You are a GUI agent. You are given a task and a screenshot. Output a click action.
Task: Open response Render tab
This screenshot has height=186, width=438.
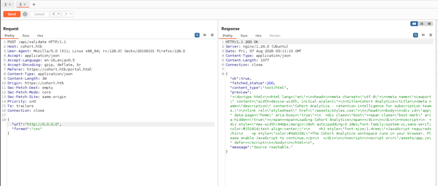pos(275,36)
